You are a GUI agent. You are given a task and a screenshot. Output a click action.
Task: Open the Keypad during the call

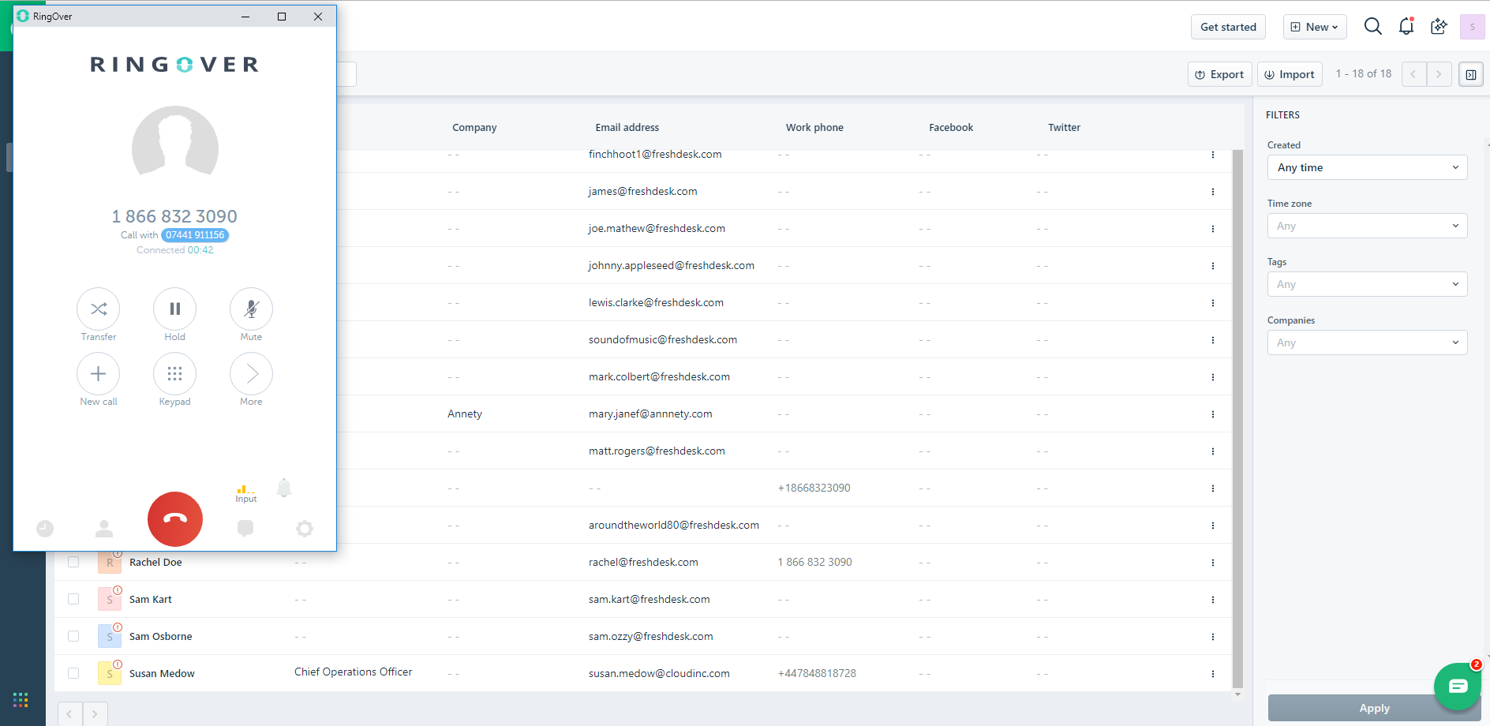[x=174, y=373]
